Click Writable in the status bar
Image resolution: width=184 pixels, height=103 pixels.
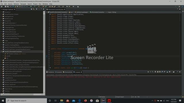(x=102, y=97)
